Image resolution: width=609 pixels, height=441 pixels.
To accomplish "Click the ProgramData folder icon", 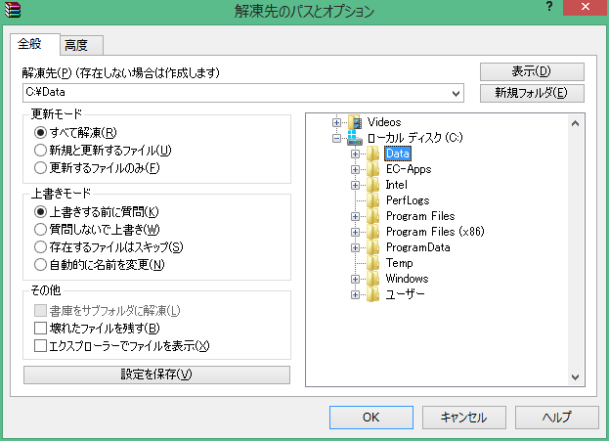I will 373,247.
